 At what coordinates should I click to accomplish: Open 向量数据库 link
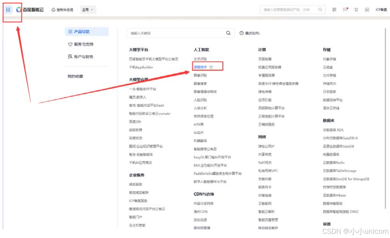click(331, 154)
